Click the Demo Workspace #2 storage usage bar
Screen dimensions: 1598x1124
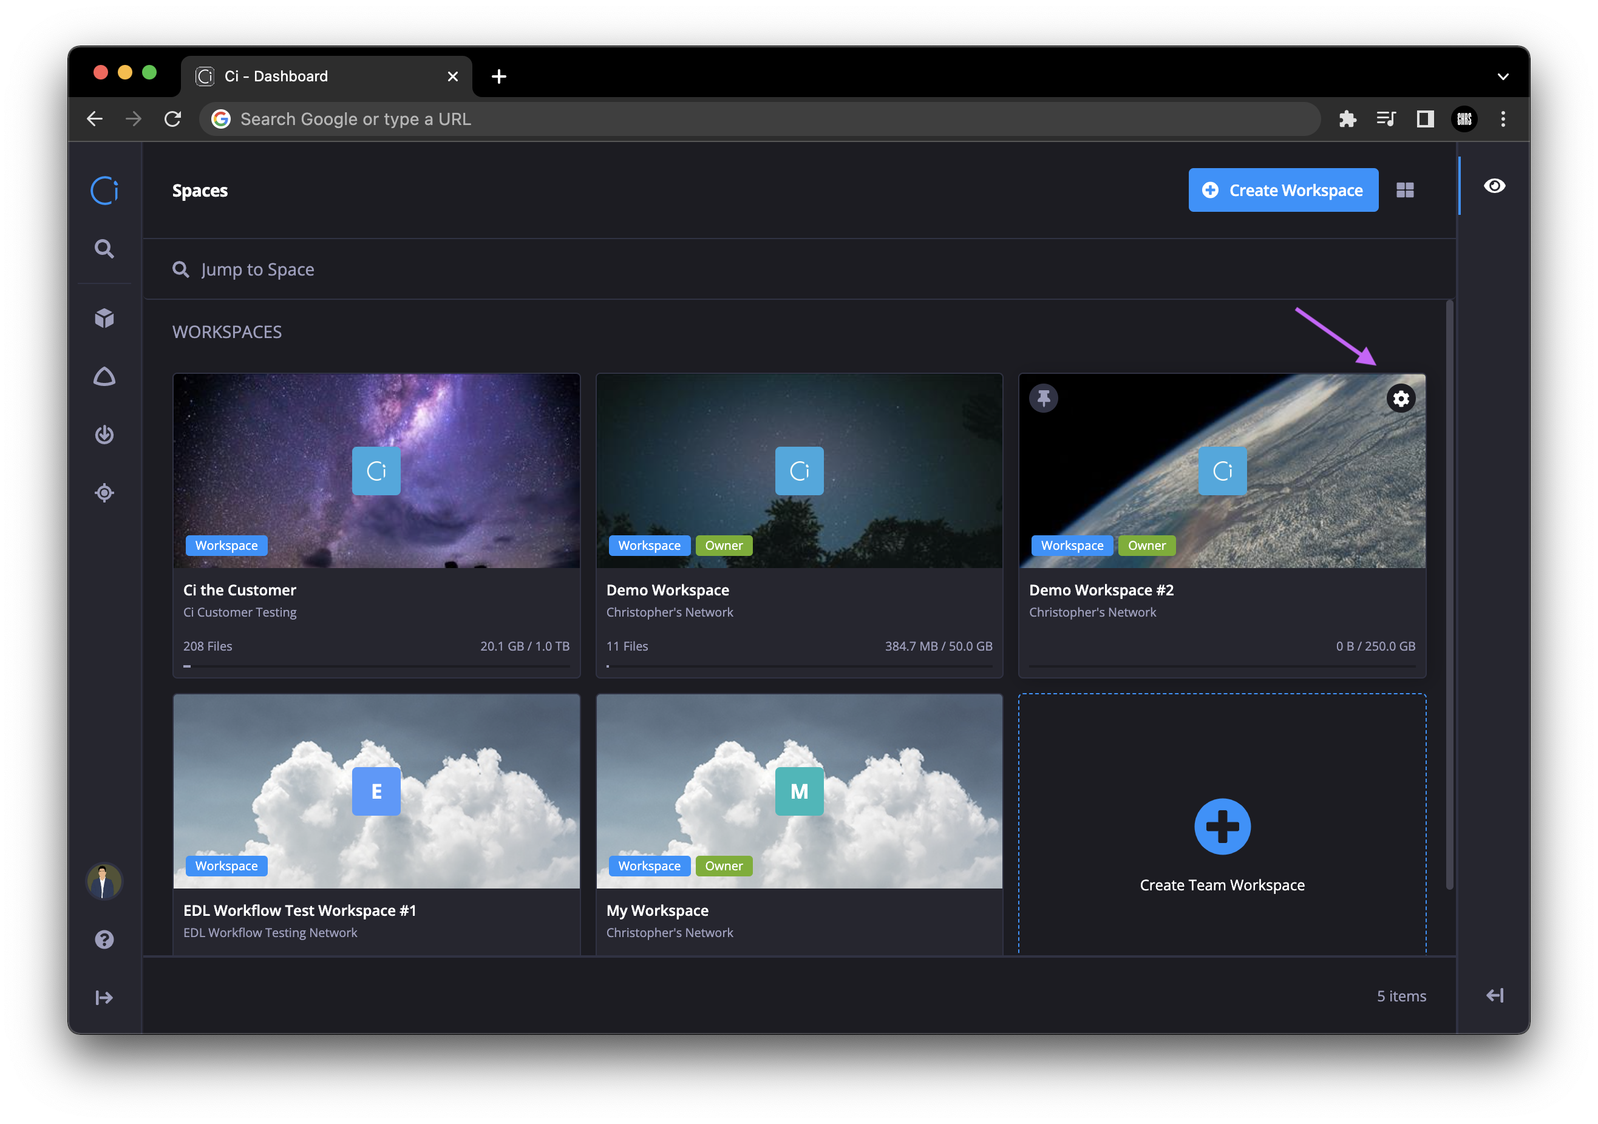click(1222, 666)
